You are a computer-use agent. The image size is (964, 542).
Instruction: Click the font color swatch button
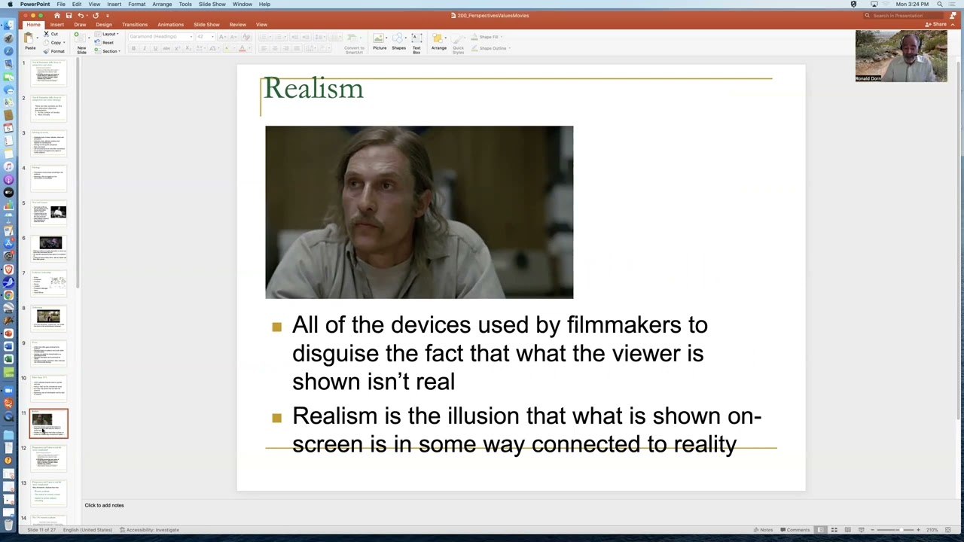pyautogui.click(x=243, y=48)
